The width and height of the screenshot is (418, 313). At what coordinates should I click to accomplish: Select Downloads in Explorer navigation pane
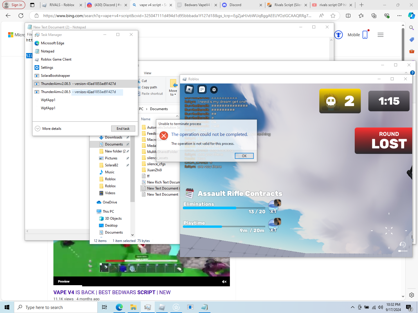click(113, 137)
